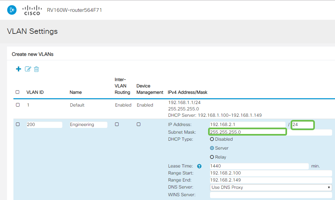Delete selected VLAN using trash icon

[36, 69]
